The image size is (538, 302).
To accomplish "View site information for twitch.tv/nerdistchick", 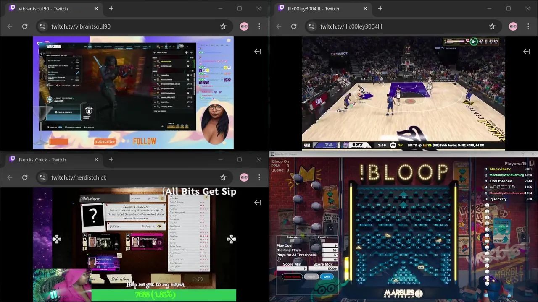I will click(42, 177).
